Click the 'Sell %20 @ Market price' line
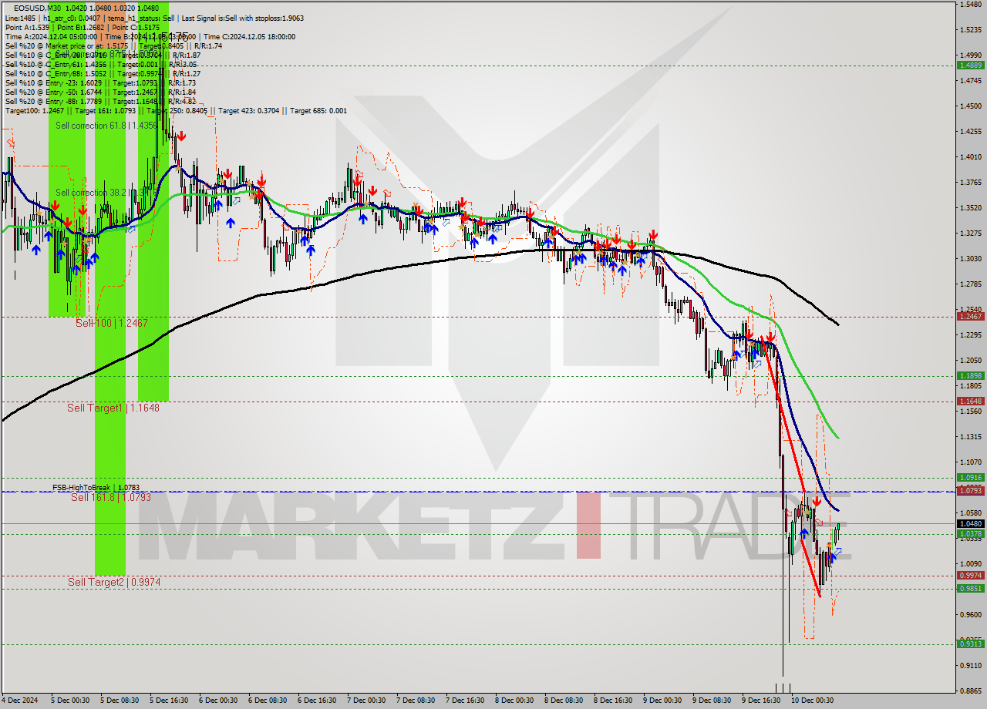The width and height of the screenshot is (987, 709). (x=113, y=45)
